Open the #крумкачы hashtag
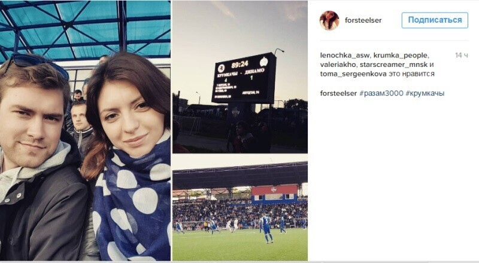 (x=425, y=93)
